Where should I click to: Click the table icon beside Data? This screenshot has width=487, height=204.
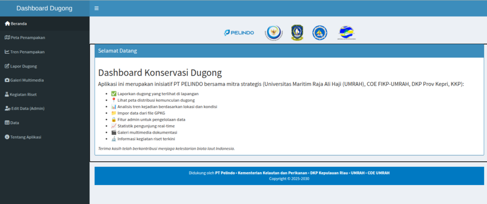(7, 123)
